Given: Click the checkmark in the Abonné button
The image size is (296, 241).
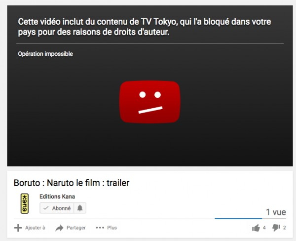Looking at the screenshot, I should point(46,208).
